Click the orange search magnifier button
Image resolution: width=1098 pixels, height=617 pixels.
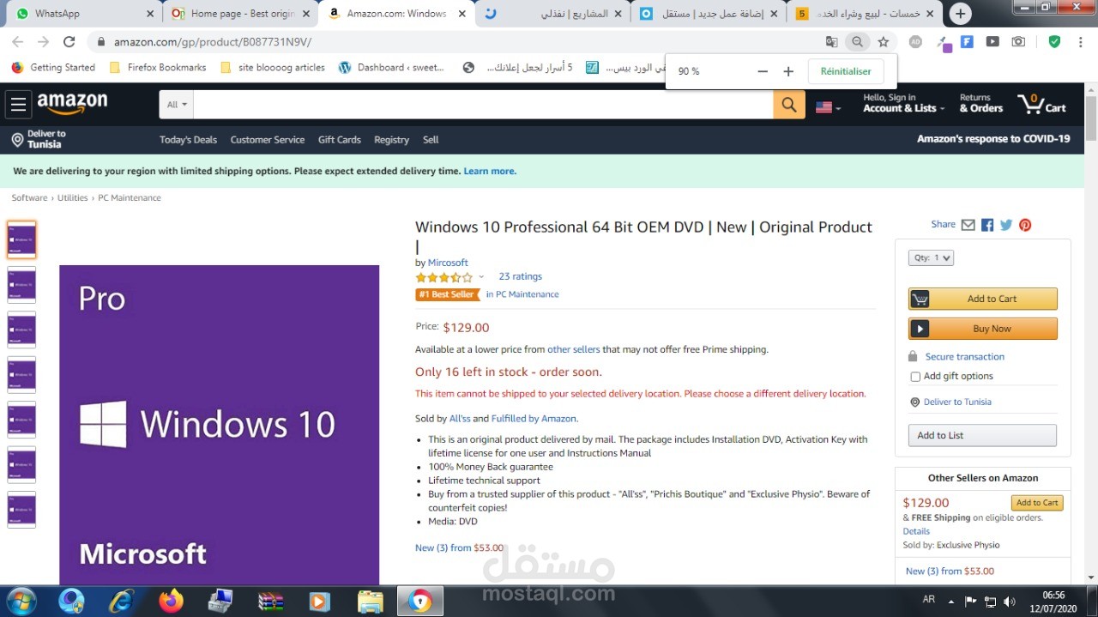click(789, 105)
